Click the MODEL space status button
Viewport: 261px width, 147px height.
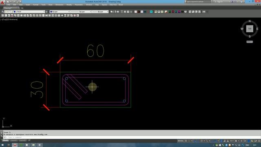[x=180, y=141]
